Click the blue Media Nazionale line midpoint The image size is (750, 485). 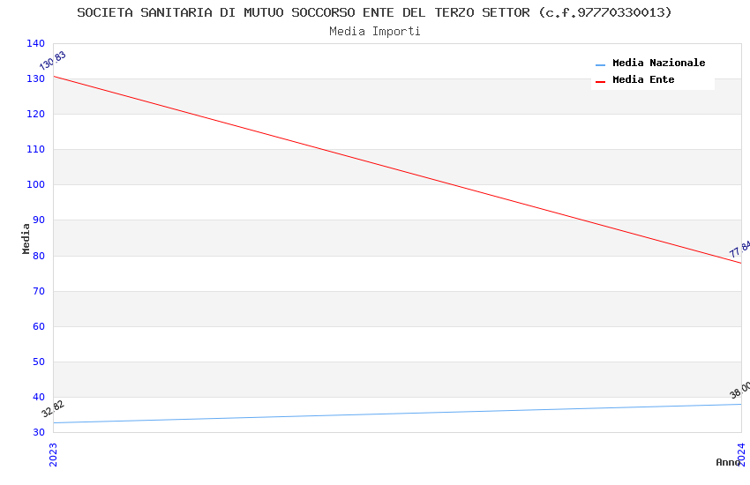[397, 414]
